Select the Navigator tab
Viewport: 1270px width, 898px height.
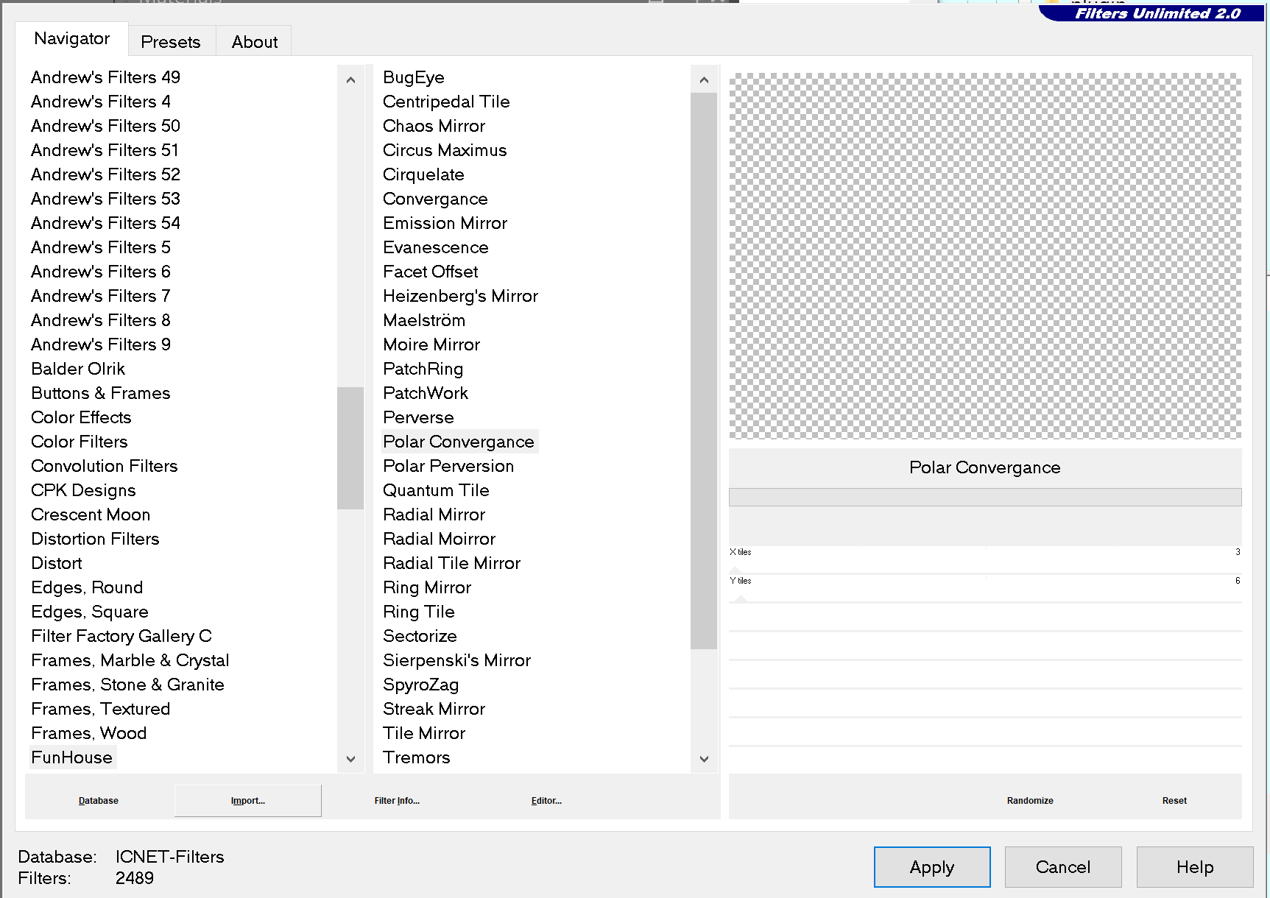[x=71, y=38]
